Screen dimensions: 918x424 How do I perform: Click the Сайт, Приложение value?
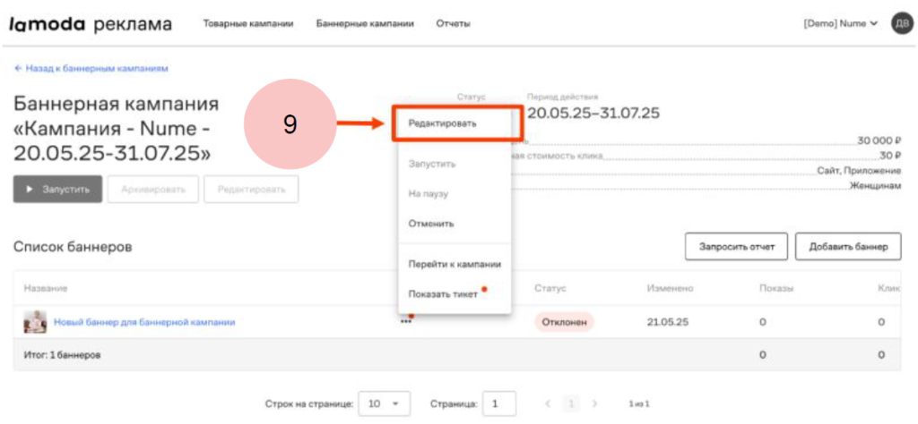(x=859, y=171)
